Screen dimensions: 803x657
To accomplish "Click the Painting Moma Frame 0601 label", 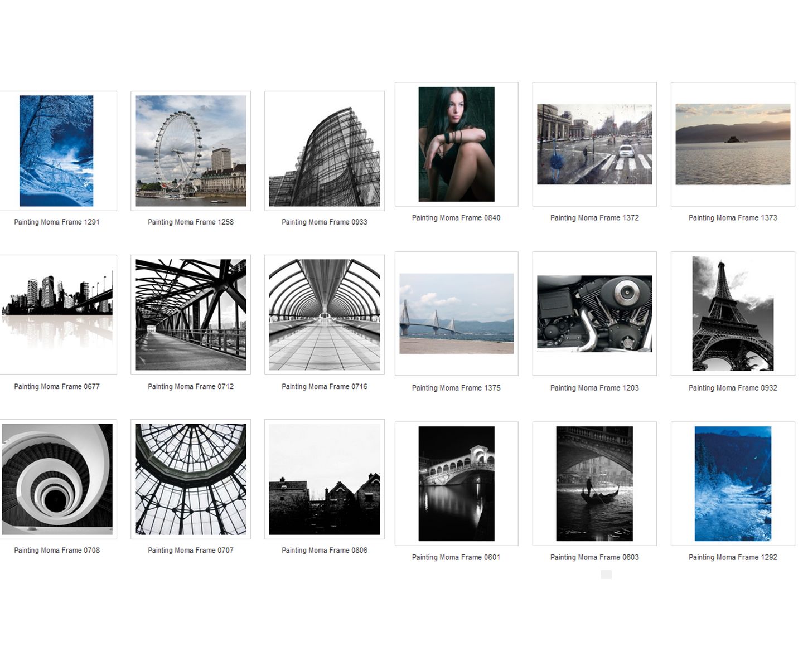I will coord(456,557).
